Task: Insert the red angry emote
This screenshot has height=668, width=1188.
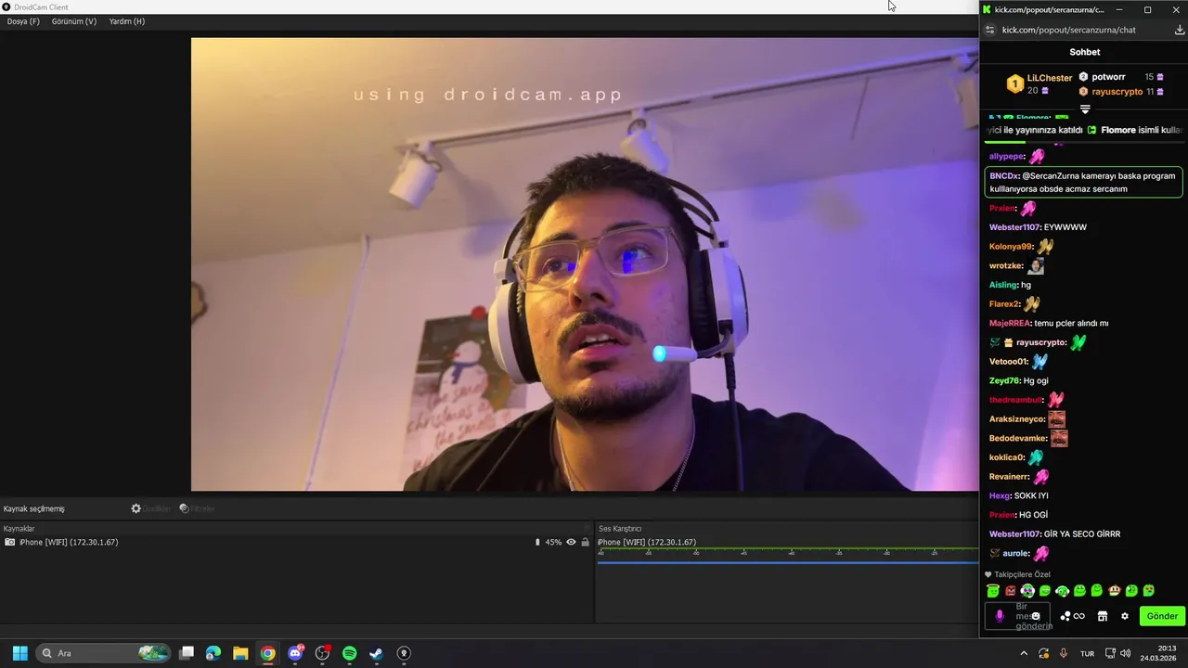Action: 1011,591
